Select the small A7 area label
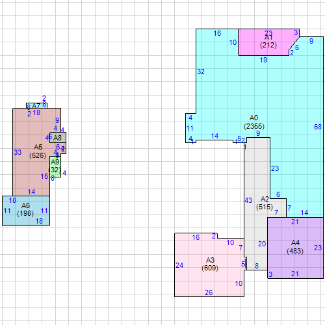This screenshot has width=325, height=325. (36, 106)
